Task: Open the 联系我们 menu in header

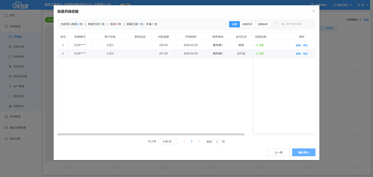Action: (x=343, y=5)
